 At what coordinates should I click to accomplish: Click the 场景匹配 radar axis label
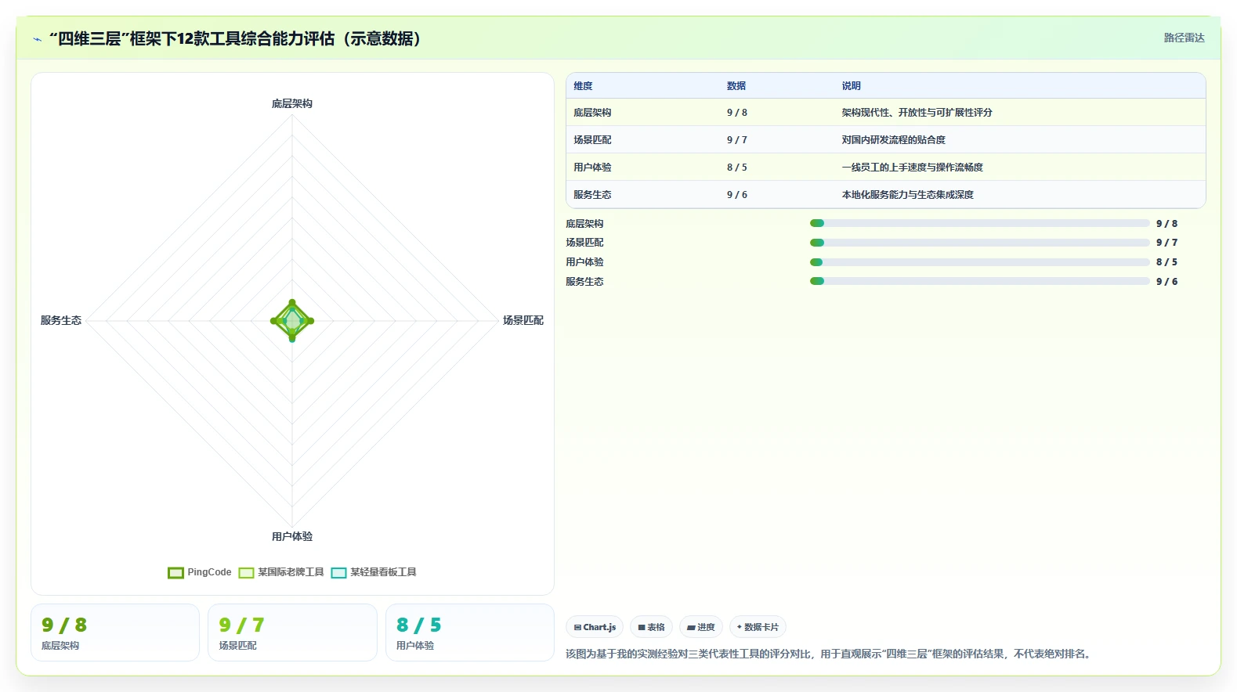point(523,320)
